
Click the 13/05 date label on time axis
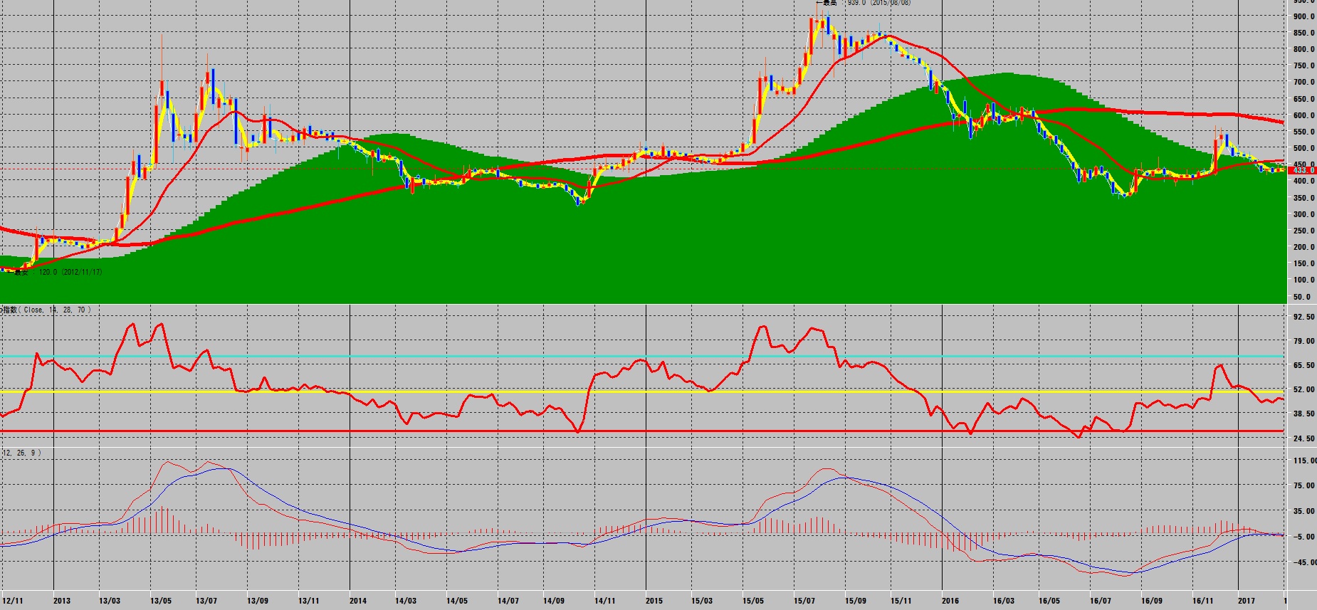tap(161, 601)
